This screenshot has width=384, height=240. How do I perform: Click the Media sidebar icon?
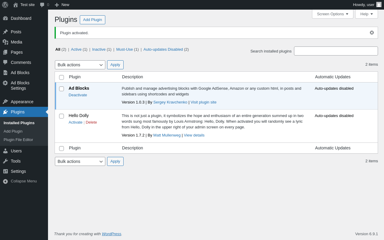point(5,42)
